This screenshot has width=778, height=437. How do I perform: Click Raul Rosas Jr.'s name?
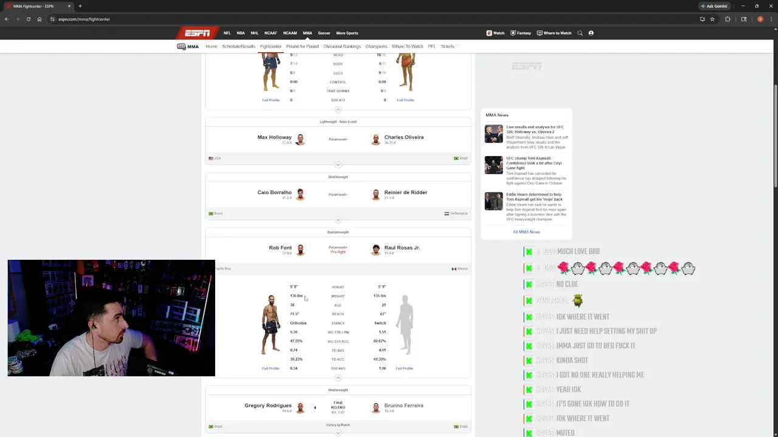coord(402,248)
